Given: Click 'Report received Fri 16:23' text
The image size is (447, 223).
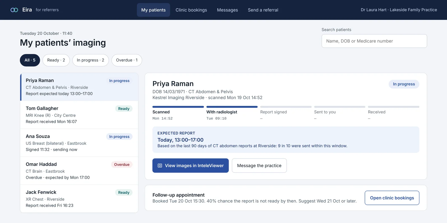Looking at the screenshot, I should pyautogui.click(x=49, y=205).
